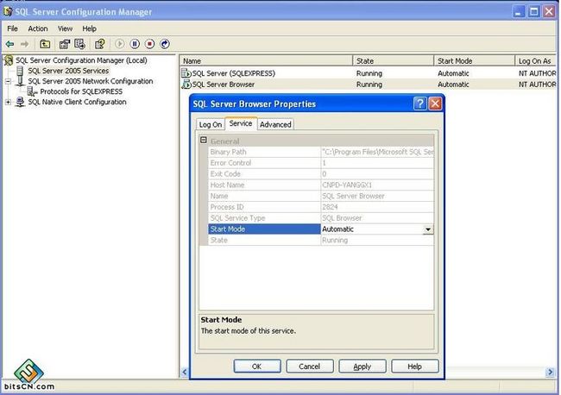Click the SQL Server (SQLEXPRESS) service icon
Viewport: 561px width, 395px height.
(186, 73)
